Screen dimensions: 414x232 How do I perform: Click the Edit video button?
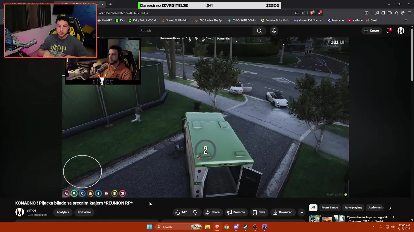(x=84, y=212)
